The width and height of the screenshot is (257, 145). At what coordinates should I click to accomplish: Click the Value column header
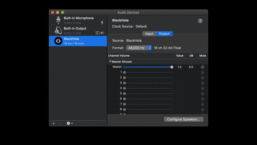(180, 56)
